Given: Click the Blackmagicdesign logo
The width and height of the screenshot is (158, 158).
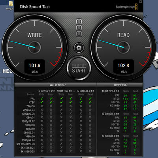Looking at the screenshot, I should click(x=127, y=7).
